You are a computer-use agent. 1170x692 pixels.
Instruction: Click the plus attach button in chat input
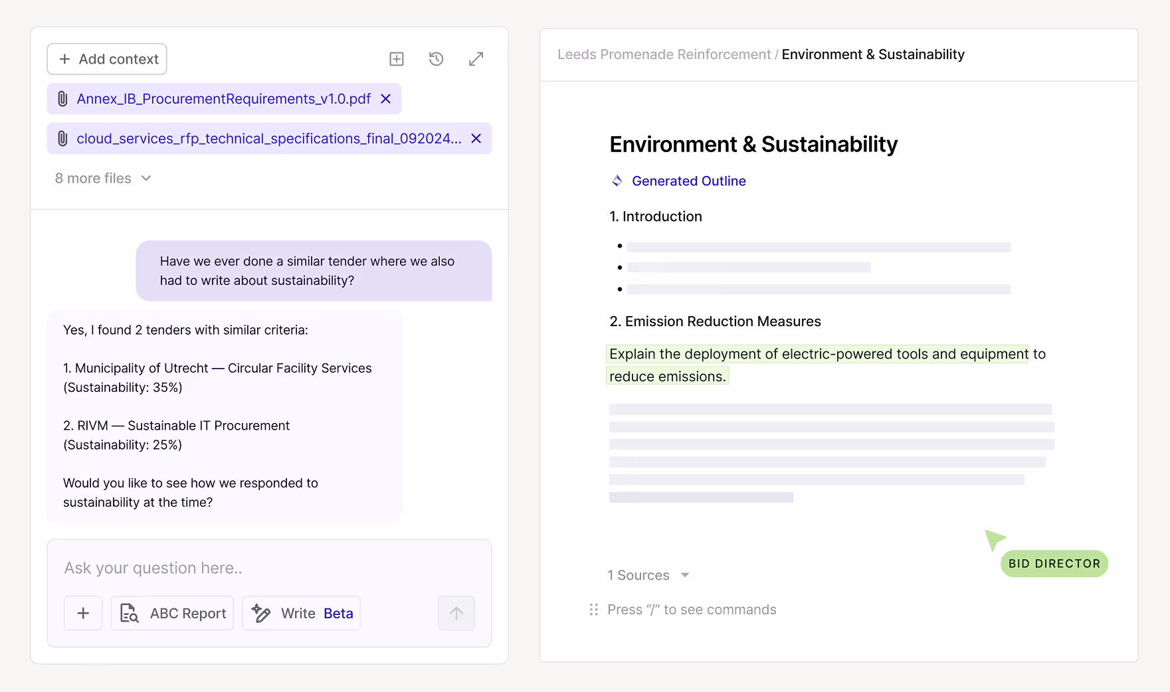pyautogui.click(x=83, y=613)
